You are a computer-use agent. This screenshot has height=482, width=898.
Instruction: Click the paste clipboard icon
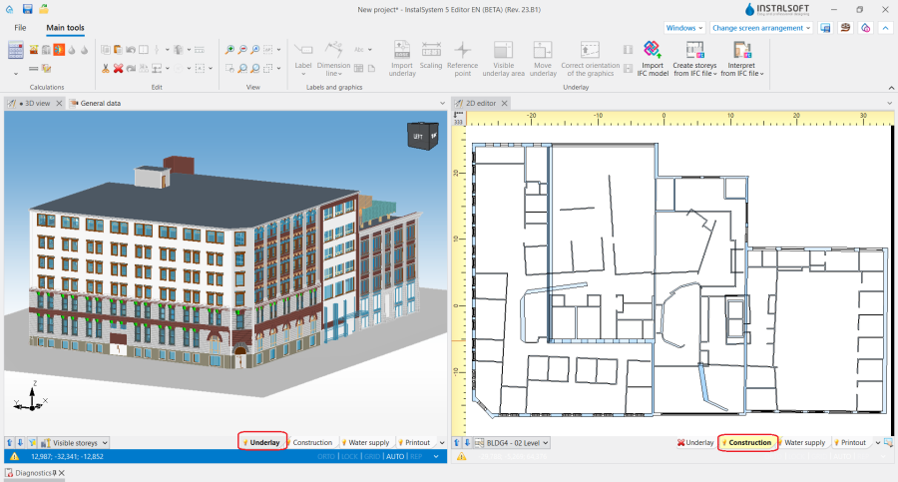click(x=118, y=50)
